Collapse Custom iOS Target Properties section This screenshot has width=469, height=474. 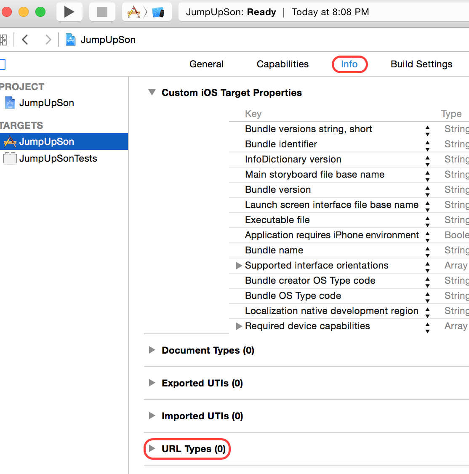tap(152, 92)
